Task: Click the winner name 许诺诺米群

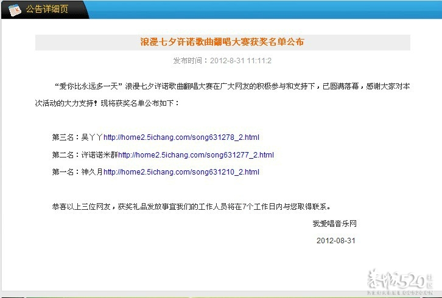Action: coord(99,155)
